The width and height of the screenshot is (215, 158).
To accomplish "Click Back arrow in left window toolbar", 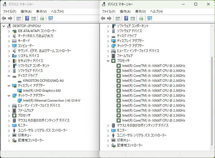I will click(x=4, y=18).
